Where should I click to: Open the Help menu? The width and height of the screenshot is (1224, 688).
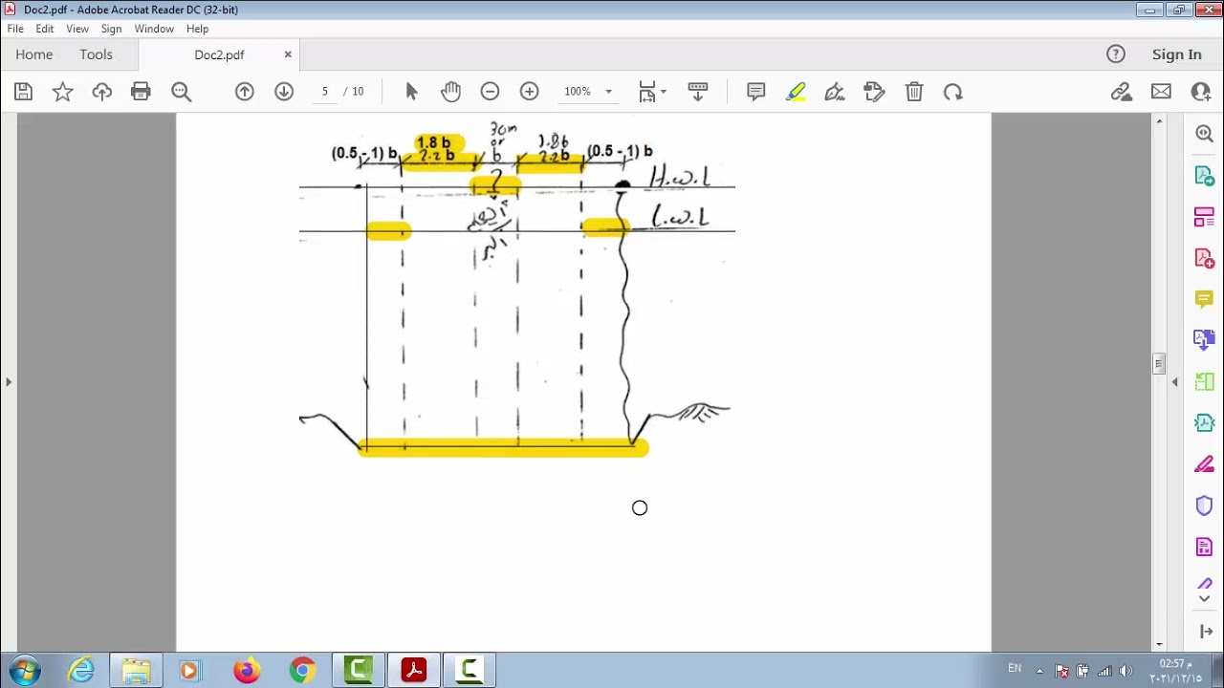[x=197, y=29]
